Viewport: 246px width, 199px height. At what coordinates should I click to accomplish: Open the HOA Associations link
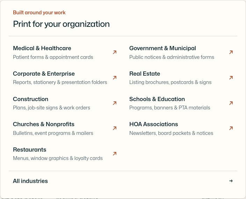tap(181, 129)
